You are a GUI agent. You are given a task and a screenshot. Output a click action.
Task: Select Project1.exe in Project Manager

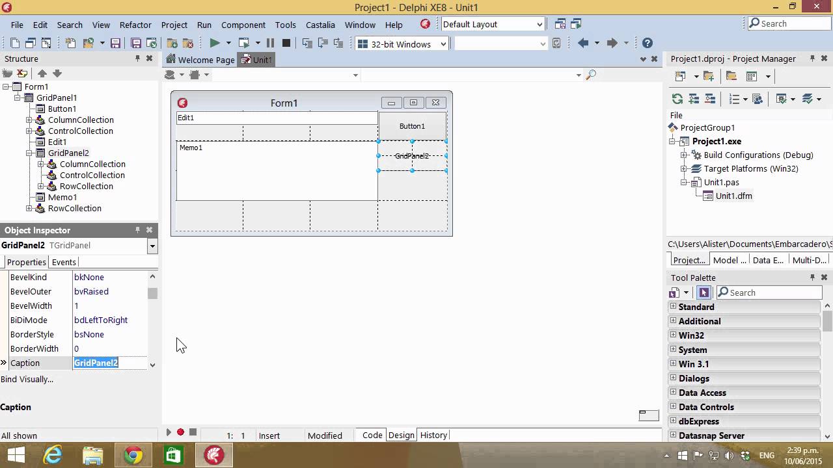[717, 142]
